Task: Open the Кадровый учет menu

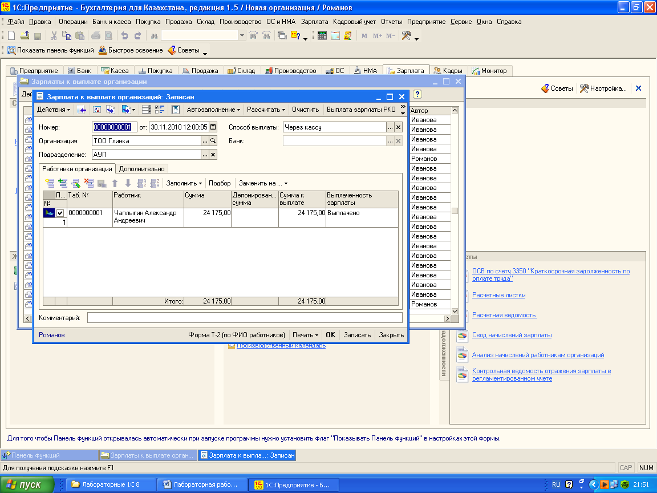Action: tap(354, 22)
